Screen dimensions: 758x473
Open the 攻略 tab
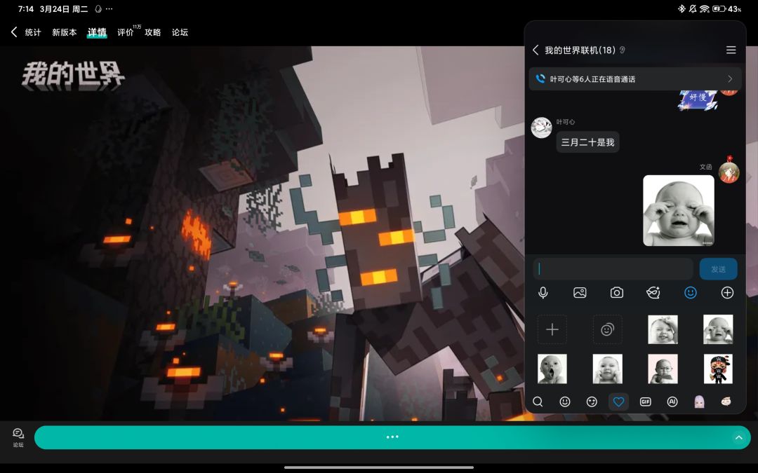[x=152, y=32]
